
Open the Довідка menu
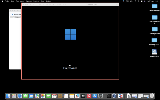coord(48,1)
